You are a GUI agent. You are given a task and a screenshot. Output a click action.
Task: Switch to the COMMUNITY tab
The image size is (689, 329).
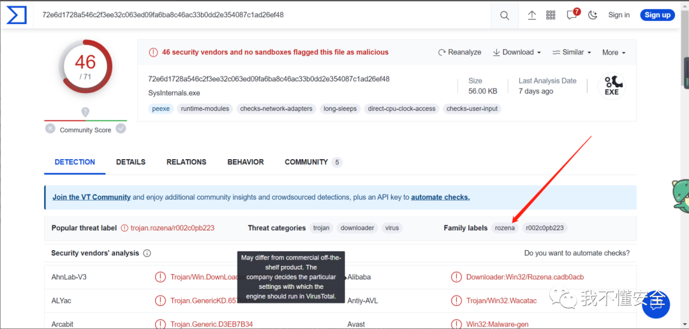point(313,162)
